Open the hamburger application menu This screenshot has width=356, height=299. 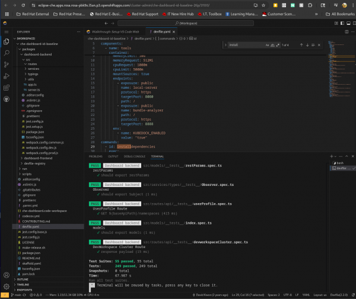coord(7,32)
